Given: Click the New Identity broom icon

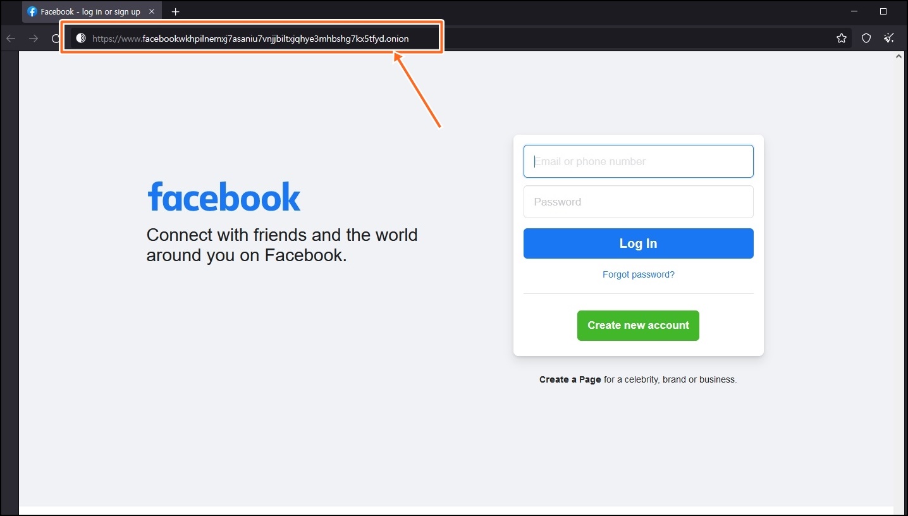Looking at the screenshot, I should [889, 38].
